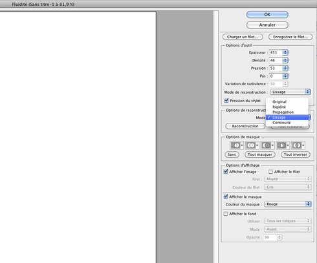The image size is (317, 263).
Task: Toggle the Afficher le fond checkbox
Action: coord(226,214)
